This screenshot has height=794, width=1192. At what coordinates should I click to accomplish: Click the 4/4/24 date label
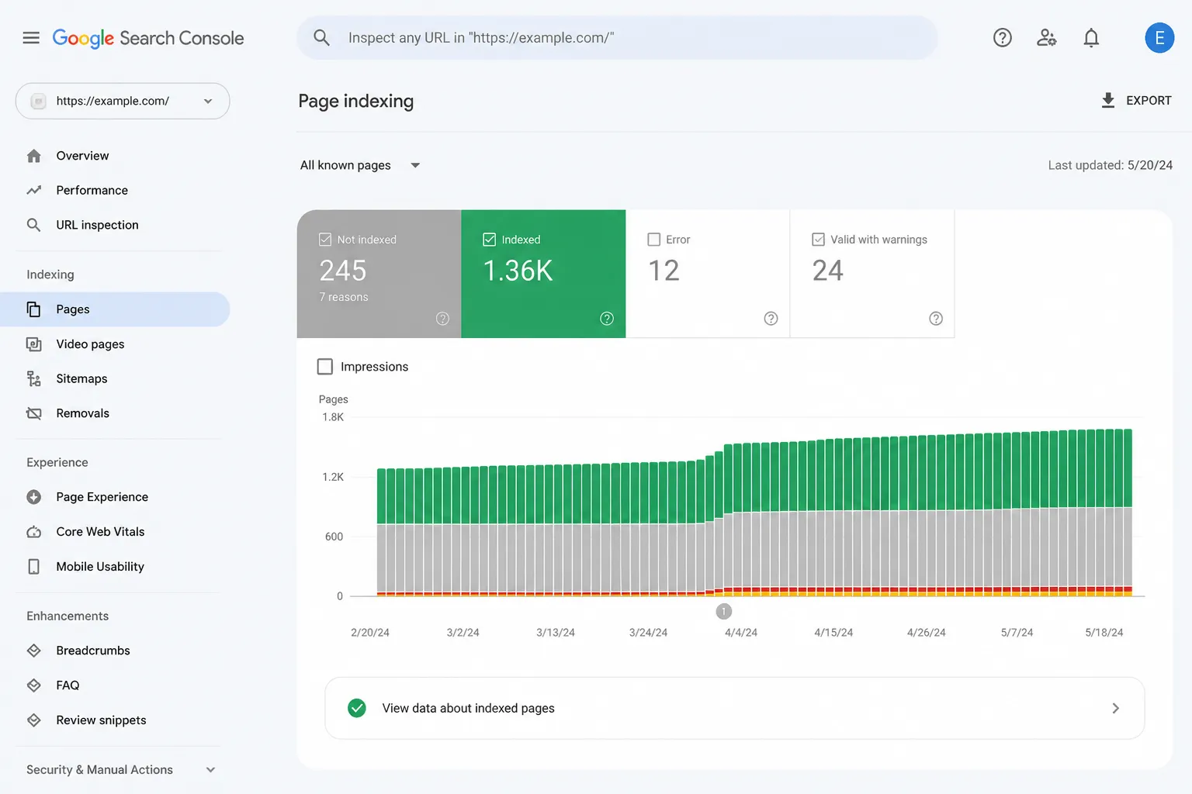click(x=741, y=633)
